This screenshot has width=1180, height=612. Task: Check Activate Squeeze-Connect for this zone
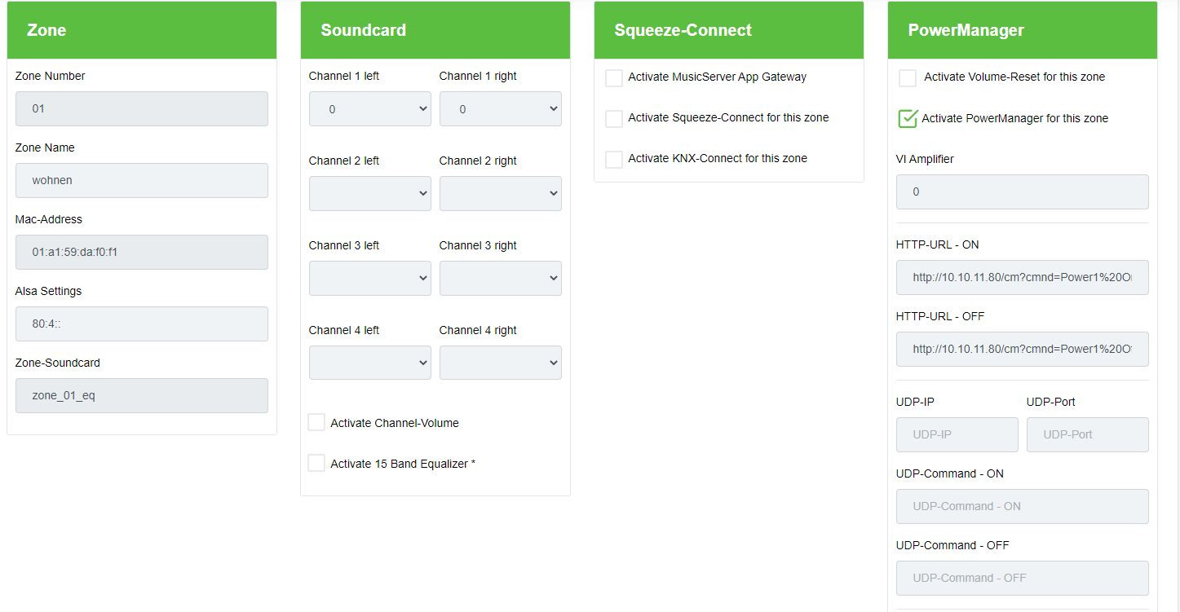tap(614, 118)
